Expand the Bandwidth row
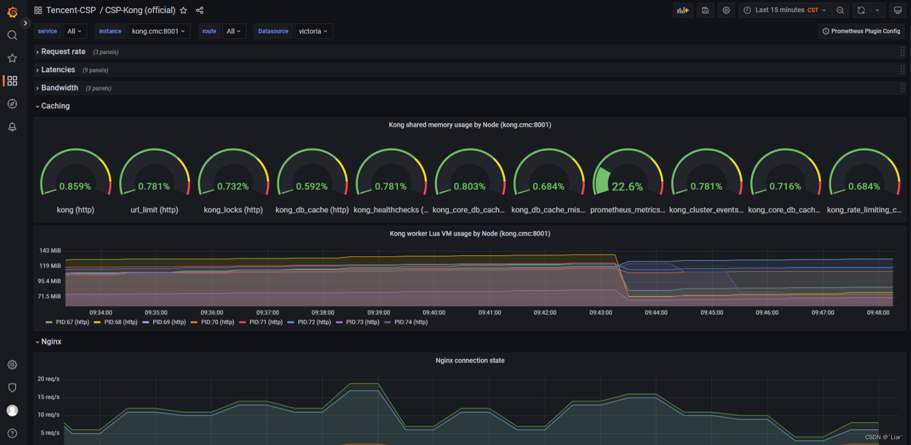Image resolution: width=911 pixels, height=445 pixels. (x=59, y=88)
